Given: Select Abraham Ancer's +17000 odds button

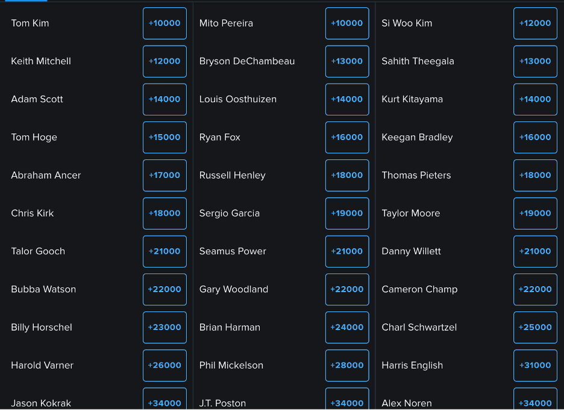Looking at the screenshot, I should (164, 176).
